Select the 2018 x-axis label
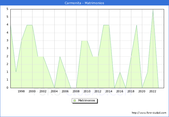Viewport: 169px width, 117px height. 131,91
